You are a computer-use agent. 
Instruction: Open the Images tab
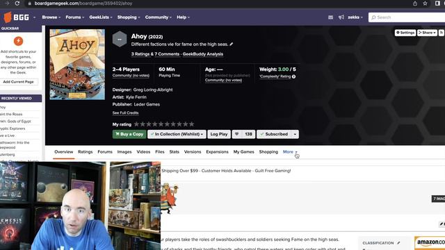[x=124, y=152]
